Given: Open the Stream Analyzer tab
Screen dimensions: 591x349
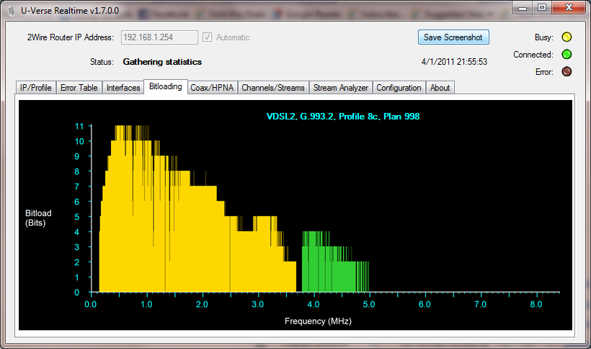Looking at the screenshot, I should point(341,88).
